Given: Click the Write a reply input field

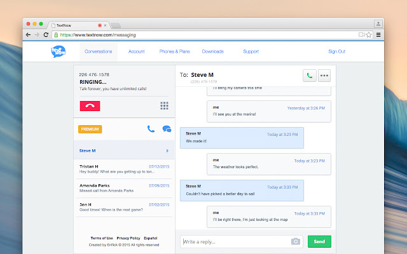Looking at the screenshot, I should pyautogui.click(x=242, y=241).
